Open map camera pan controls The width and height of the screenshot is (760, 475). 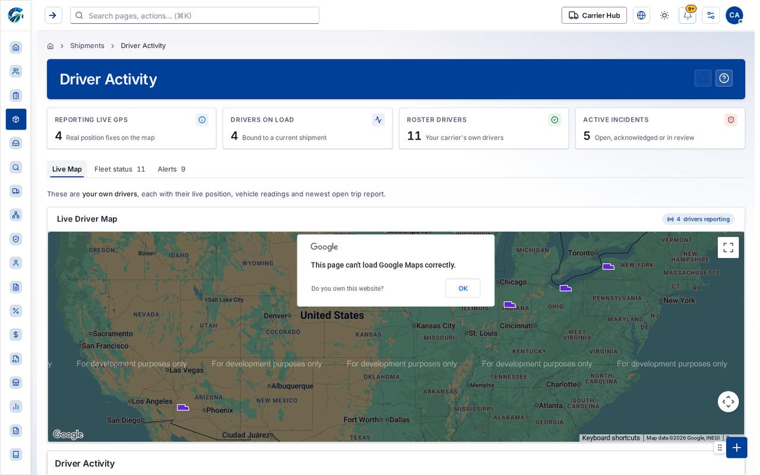tap(728, 402)
